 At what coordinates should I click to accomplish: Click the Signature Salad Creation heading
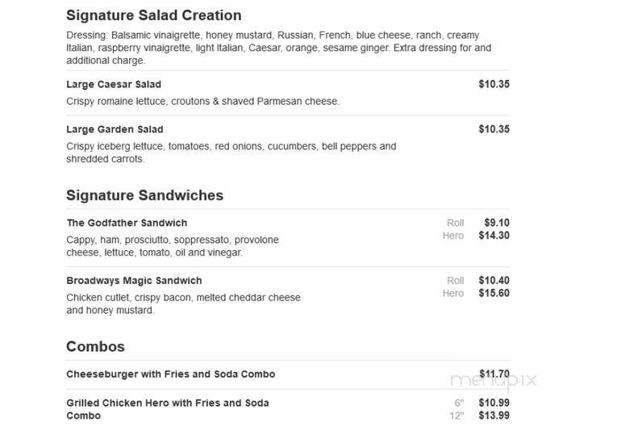point(154,15)
